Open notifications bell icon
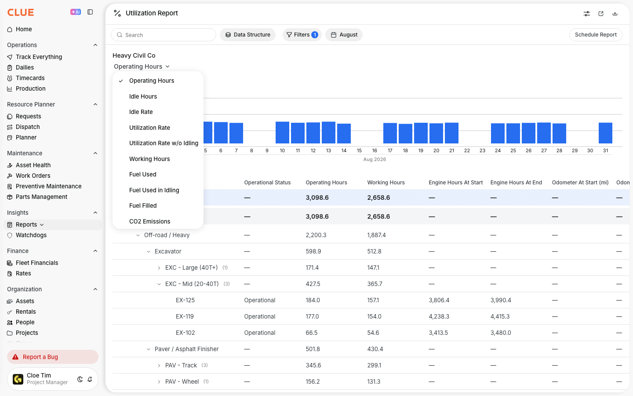The width and height of the screenshot is (633, 396). 90,379
